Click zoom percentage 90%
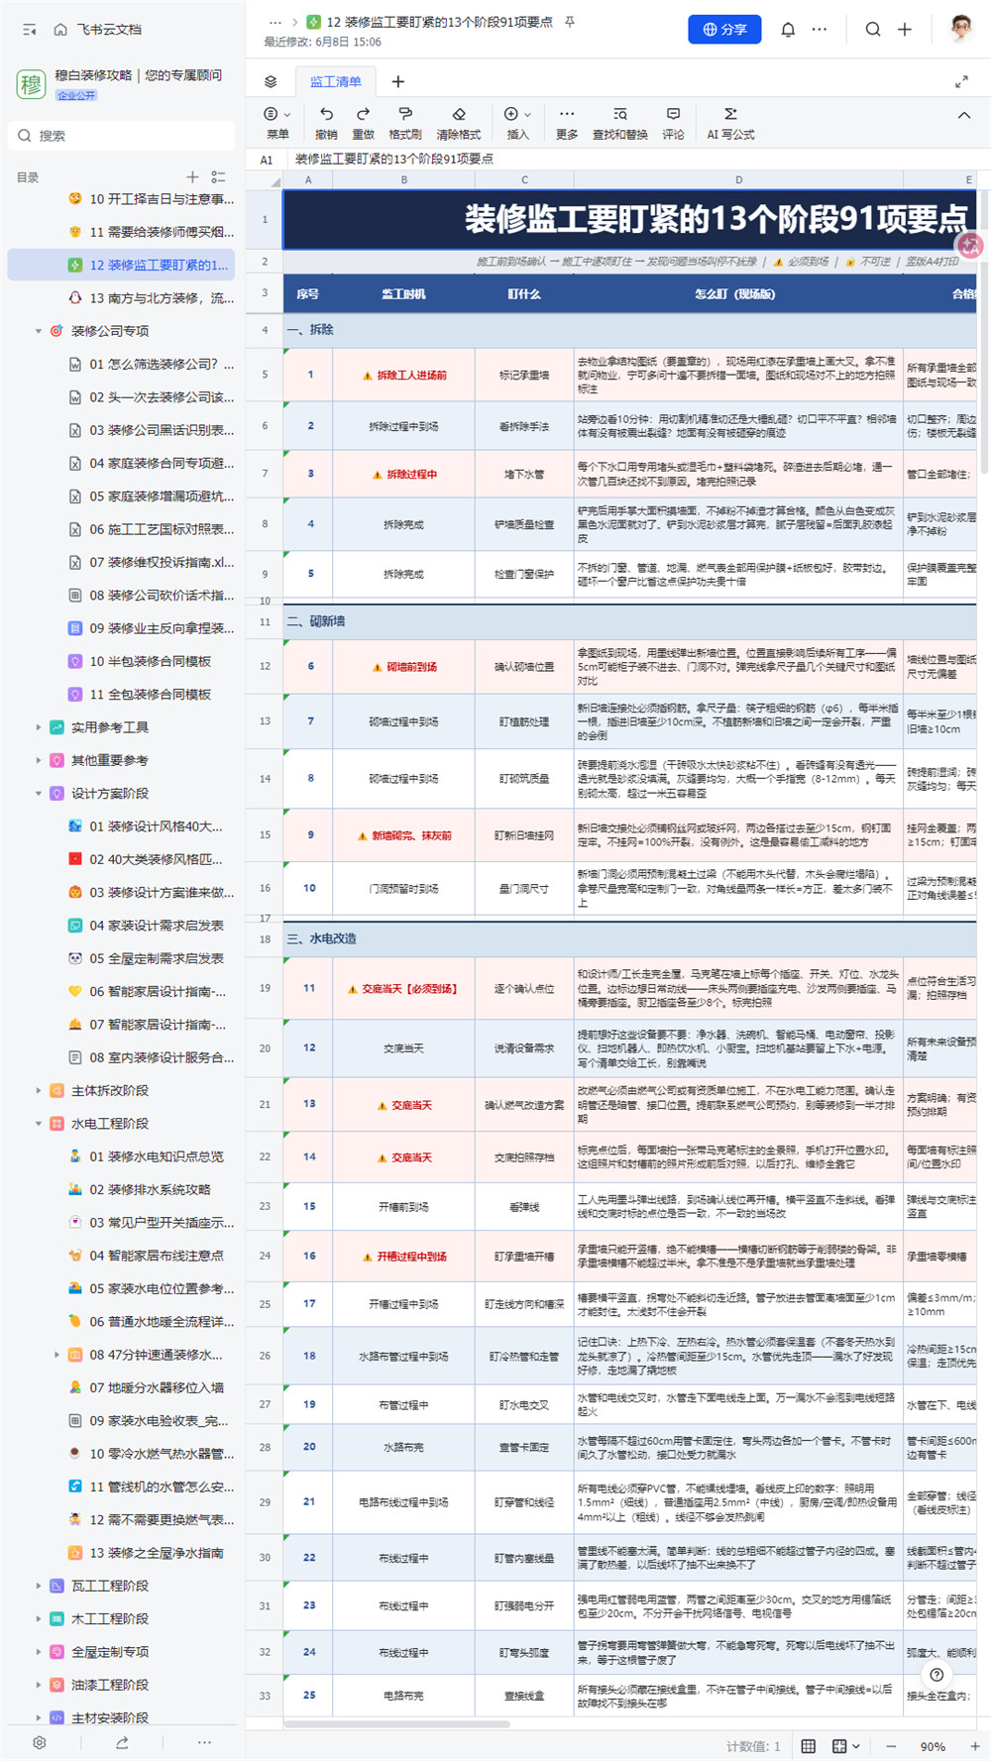 click(x=933, y=1746)
